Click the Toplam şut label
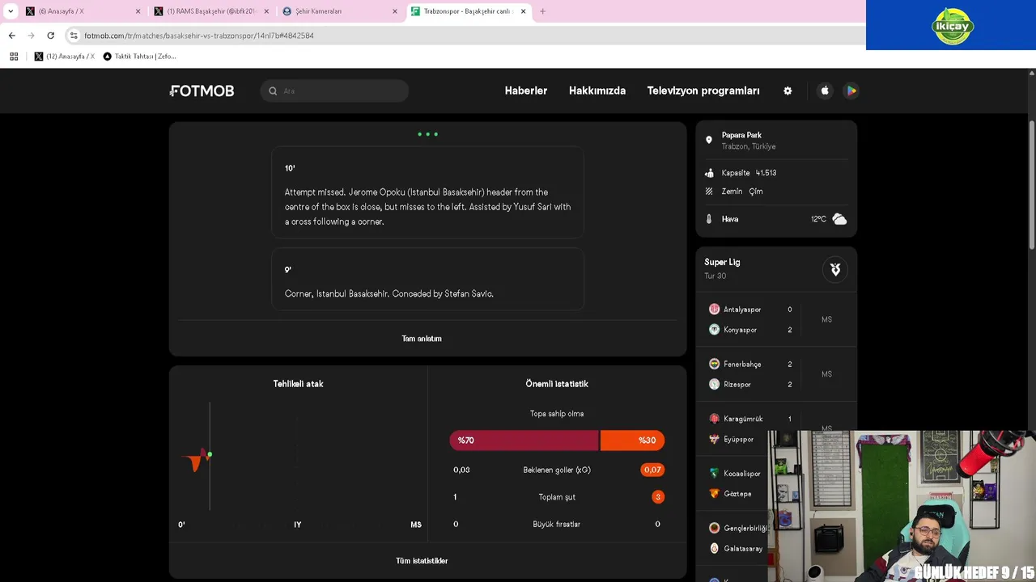The width and height of the screenshot is (1036, 582). [x=557, y=497]
